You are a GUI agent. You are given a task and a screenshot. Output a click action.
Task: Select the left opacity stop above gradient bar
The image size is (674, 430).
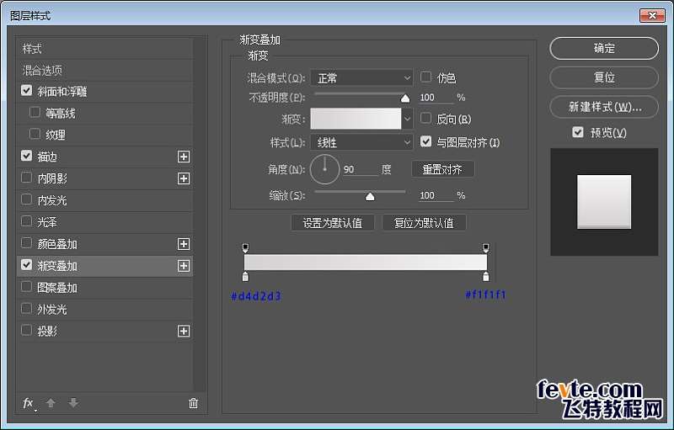point(245,248)
